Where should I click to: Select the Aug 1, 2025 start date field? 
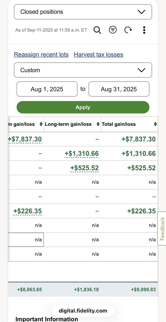(x=47, y=89)
